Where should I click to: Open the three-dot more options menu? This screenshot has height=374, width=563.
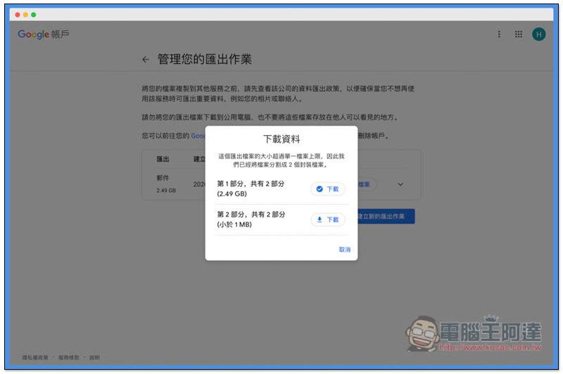[499, 34]
